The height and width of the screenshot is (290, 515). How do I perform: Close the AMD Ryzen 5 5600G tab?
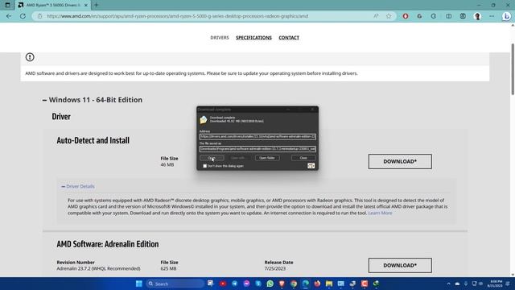(86, 6)
